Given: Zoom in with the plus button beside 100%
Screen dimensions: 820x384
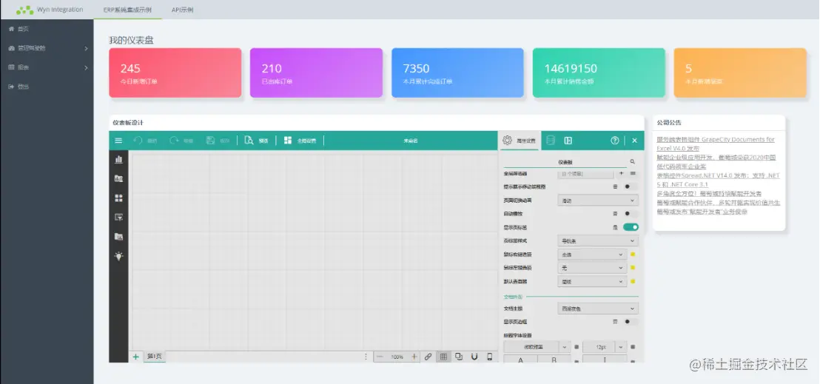Looking at the screenshot, I should (414, 357).
